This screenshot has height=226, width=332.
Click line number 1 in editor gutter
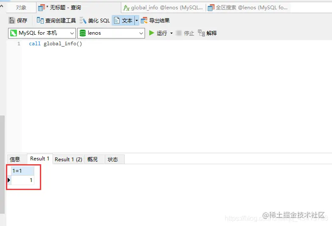click(19, 44)
